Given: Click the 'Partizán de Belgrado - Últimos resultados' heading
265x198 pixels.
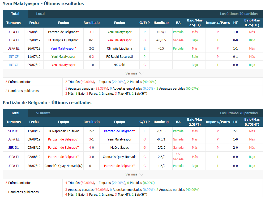Looking at the screenshot, I should pyautogui.click(x=47, y=103).
